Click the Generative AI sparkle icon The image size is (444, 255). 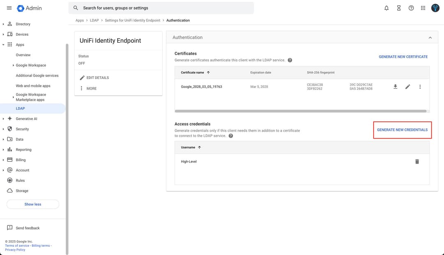(9, 118)
